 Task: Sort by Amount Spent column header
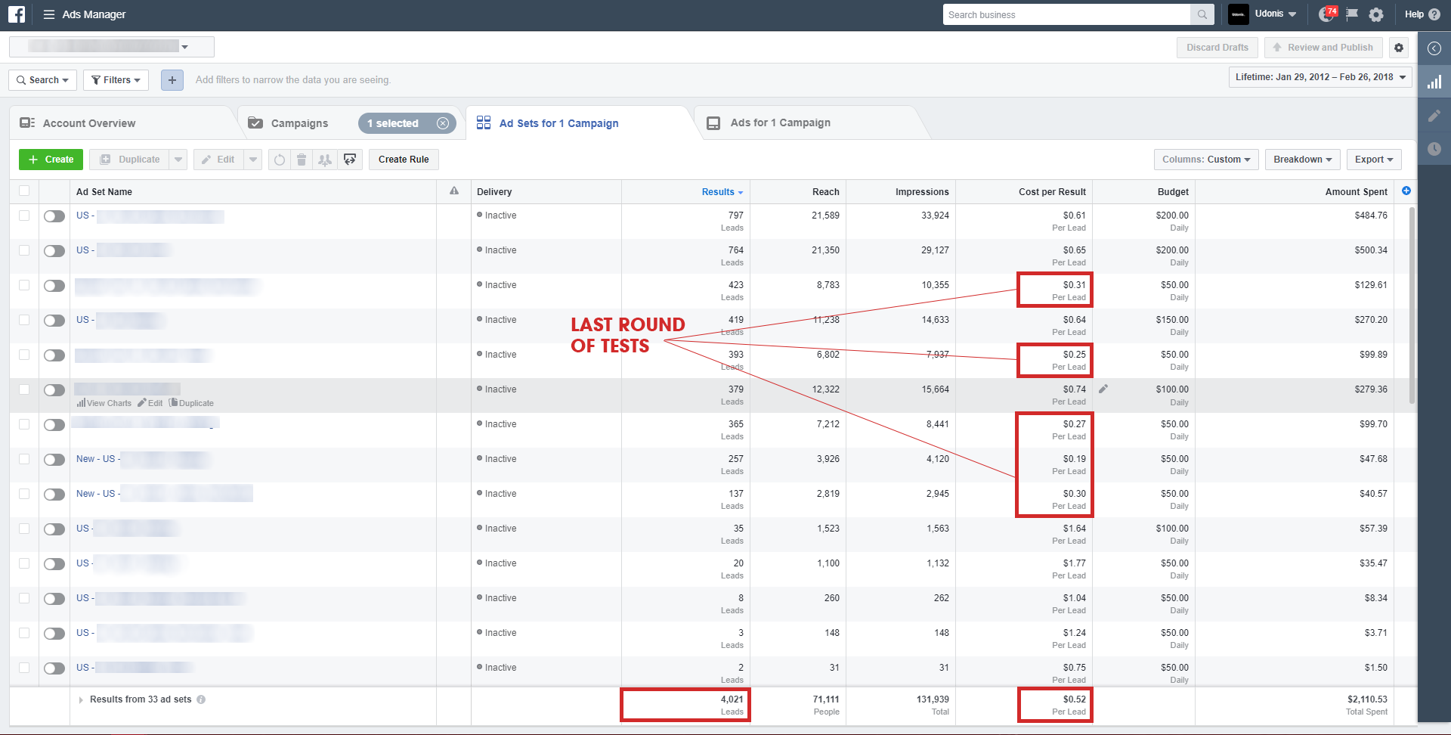pos(1356,192)
